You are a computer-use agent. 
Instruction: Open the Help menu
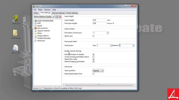54,10
